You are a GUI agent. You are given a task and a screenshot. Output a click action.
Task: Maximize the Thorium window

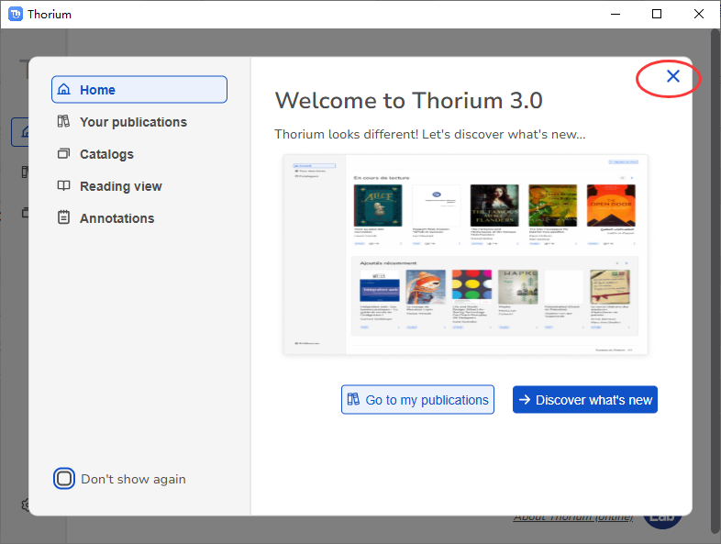[x=657, y=14]
